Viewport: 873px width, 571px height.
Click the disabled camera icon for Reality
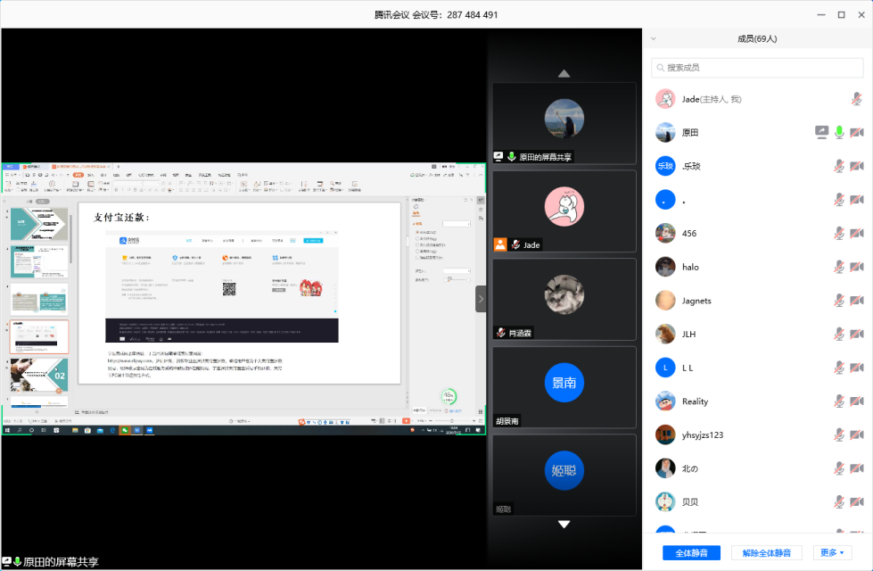click(x=857, y=401)
